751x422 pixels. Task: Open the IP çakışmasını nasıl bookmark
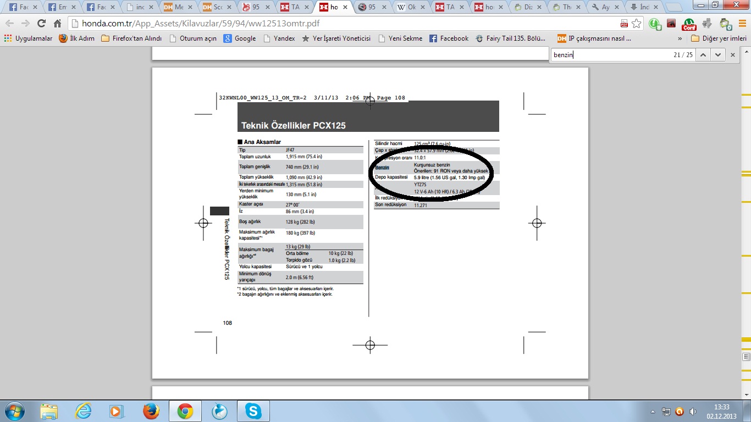(594, 38)
